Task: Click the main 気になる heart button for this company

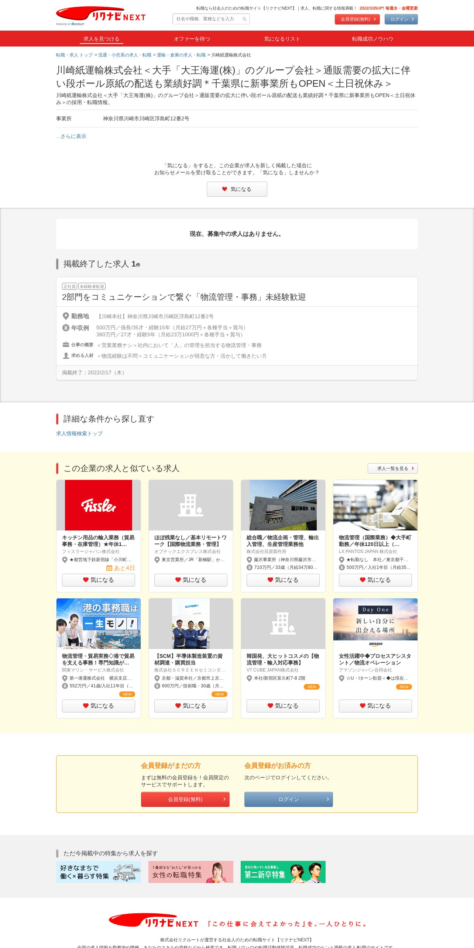Action: point(237,189)
